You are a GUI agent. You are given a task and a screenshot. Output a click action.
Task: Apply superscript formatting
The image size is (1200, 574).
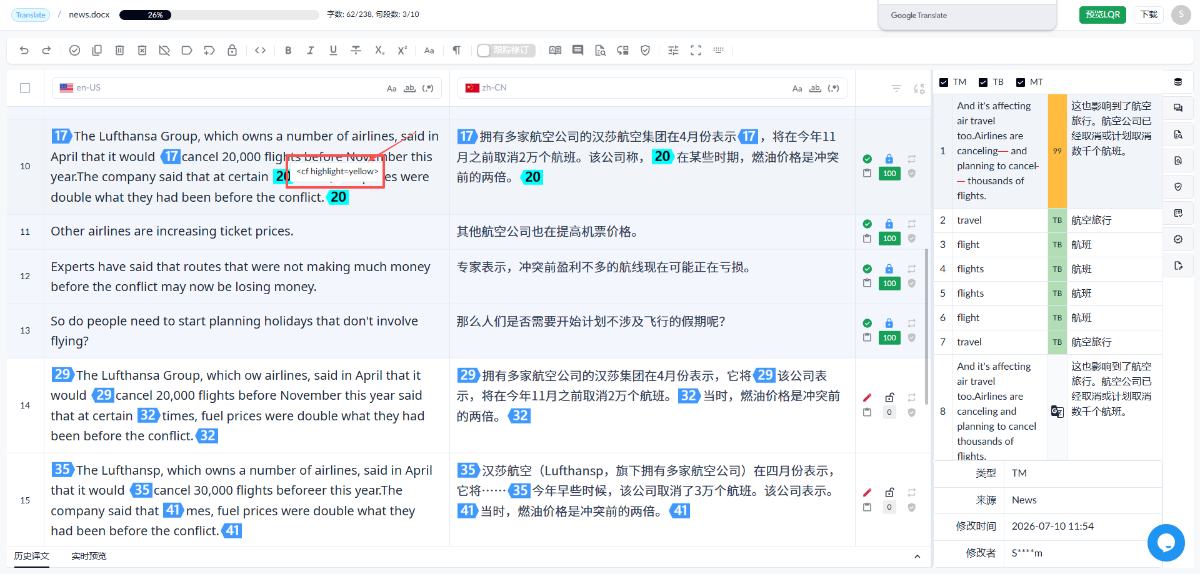click(402, 51)
